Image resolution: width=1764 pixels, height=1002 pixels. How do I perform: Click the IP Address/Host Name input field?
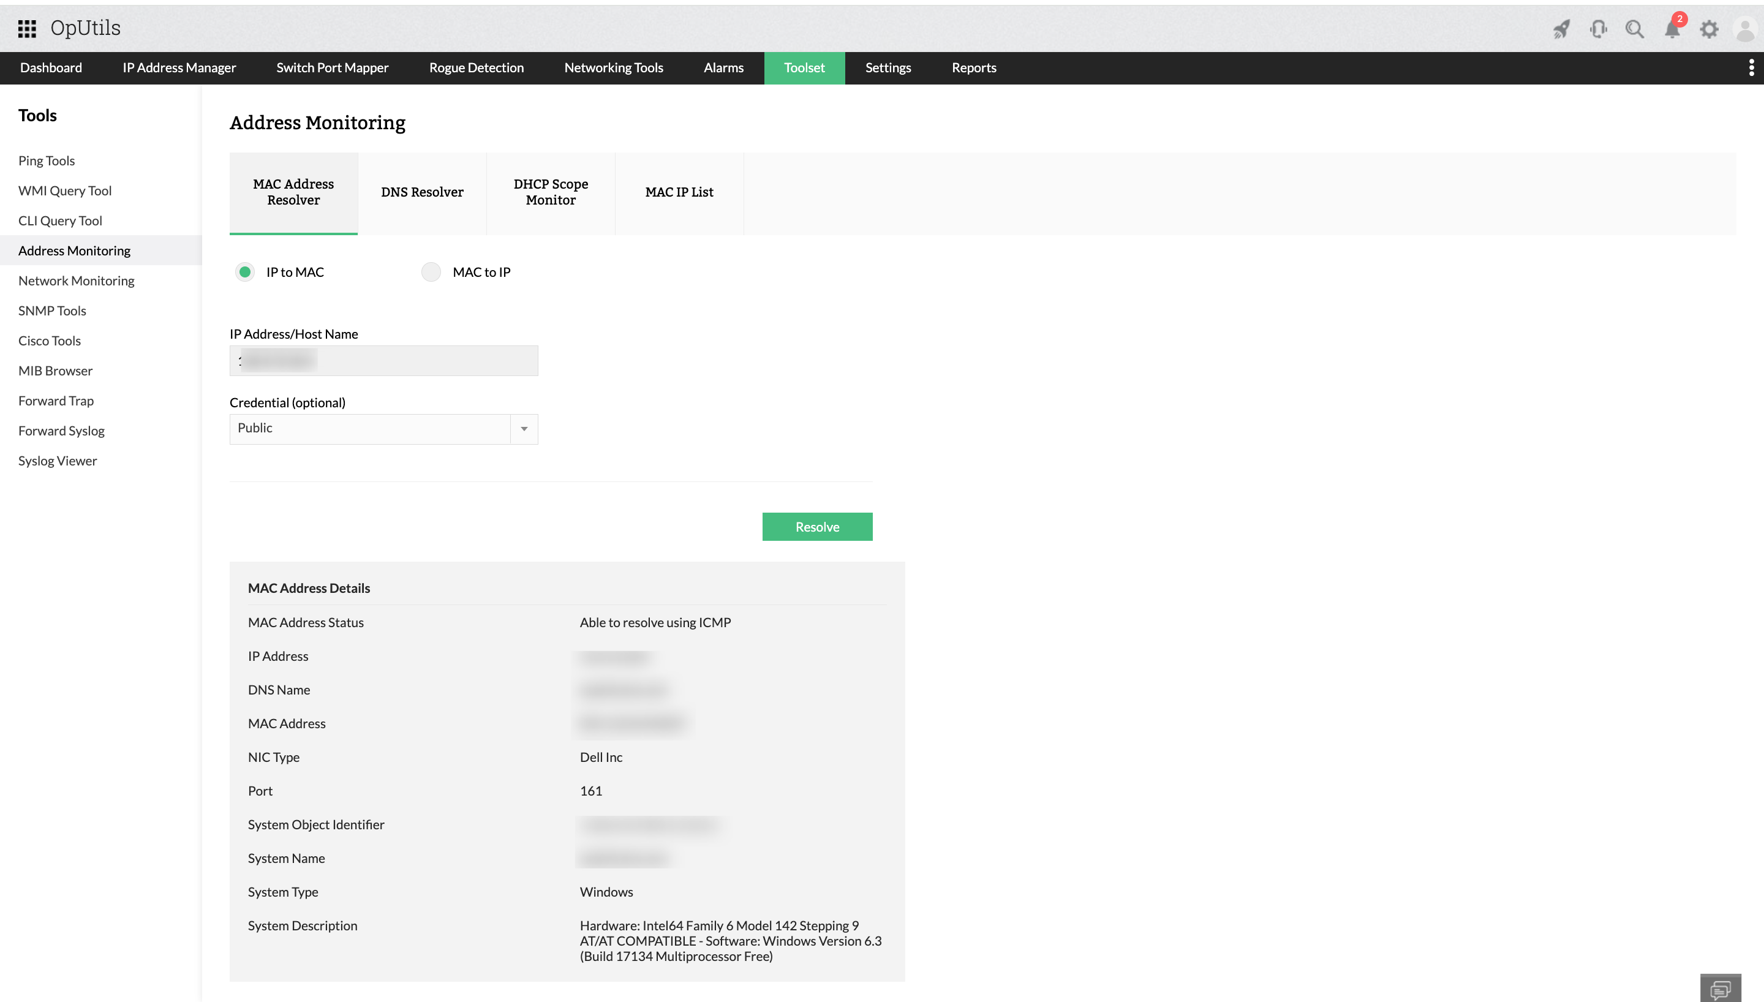coord(383,360)
